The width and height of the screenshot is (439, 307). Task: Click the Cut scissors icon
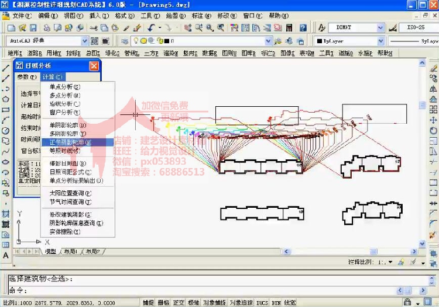point(94,27)
